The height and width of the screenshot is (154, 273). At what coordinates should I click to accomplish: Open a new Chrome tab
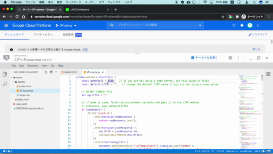(x=116, y=9)
